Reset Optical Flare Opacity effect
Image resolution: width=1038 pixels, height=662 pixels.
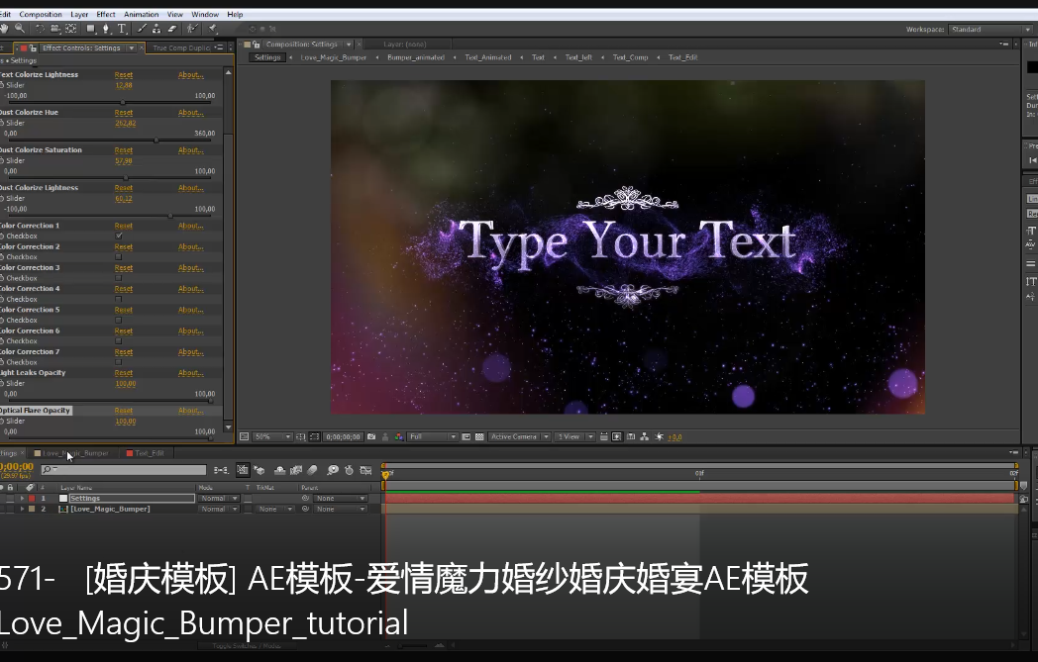[x=123, y=411]
